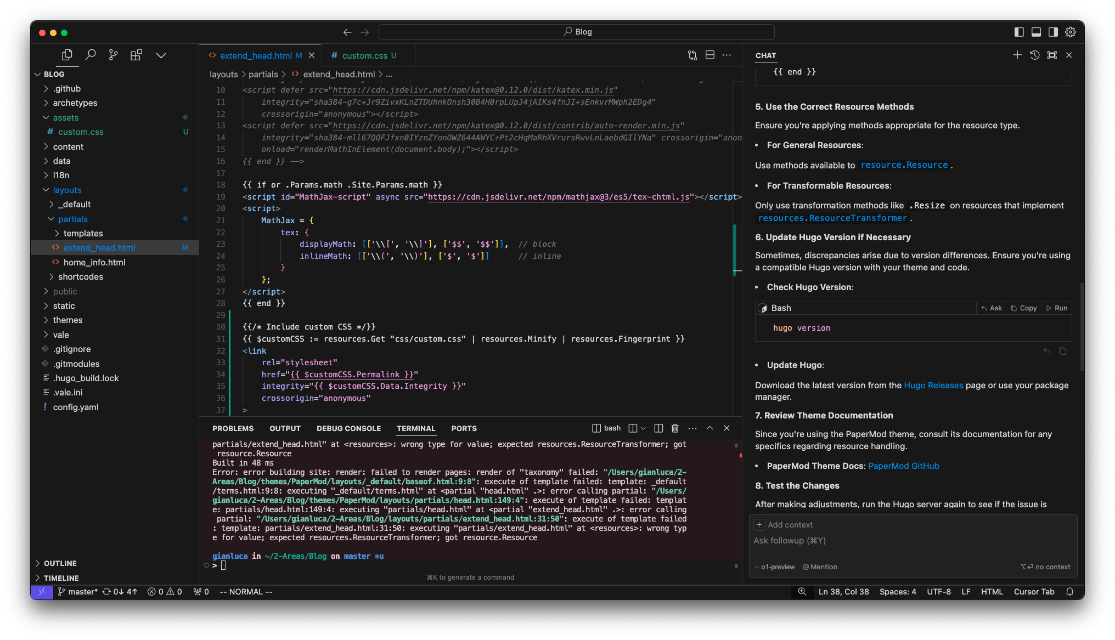Image resolution: width=1115 pixels, height=640 pixels.
Task: Click master branch in status bar
Action: pyautogui.click(x=78, y=592)
